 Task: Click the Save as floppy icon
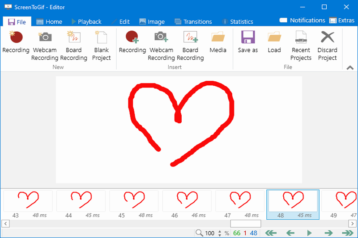tap(248, 37)
